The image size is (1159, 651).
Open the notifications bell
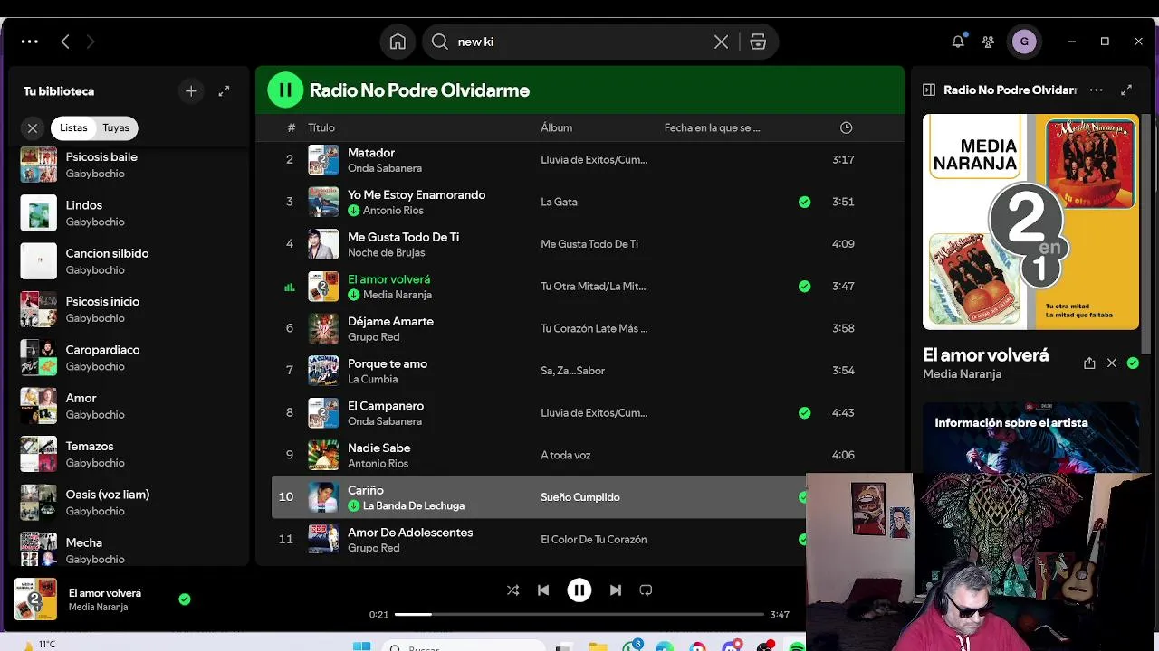[958, 42]
